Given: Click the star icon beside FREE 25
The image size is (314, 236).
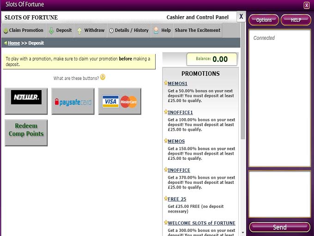Looking at the screenshot, I should pos(166,199).
